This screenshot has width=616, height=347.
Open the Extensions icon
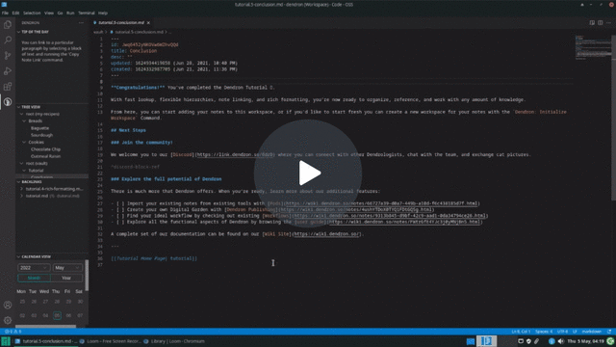click(8, 87)
